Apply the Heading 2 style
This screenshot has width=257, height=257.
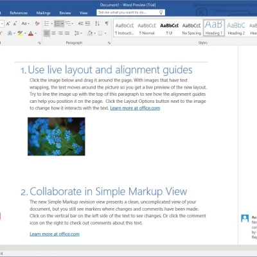236,28
